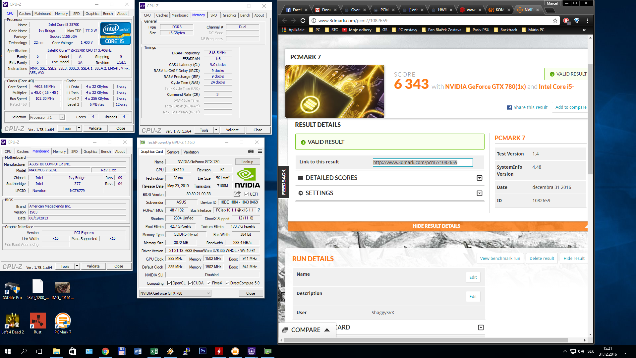The height and width of the screenshot is (358, 636).
Task: Open Tools dropdown arrow in CPU-Z Memory window
Action: click(x=216, y=130)
